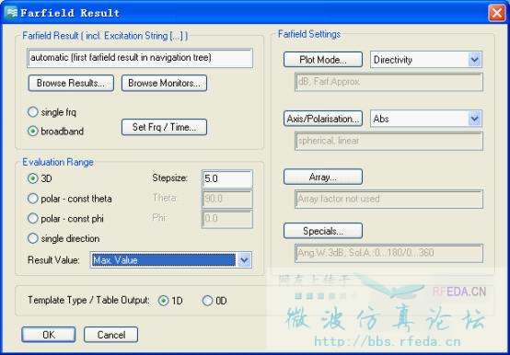Click the disabled Theta 90.0 field

(x=227, y=199)
